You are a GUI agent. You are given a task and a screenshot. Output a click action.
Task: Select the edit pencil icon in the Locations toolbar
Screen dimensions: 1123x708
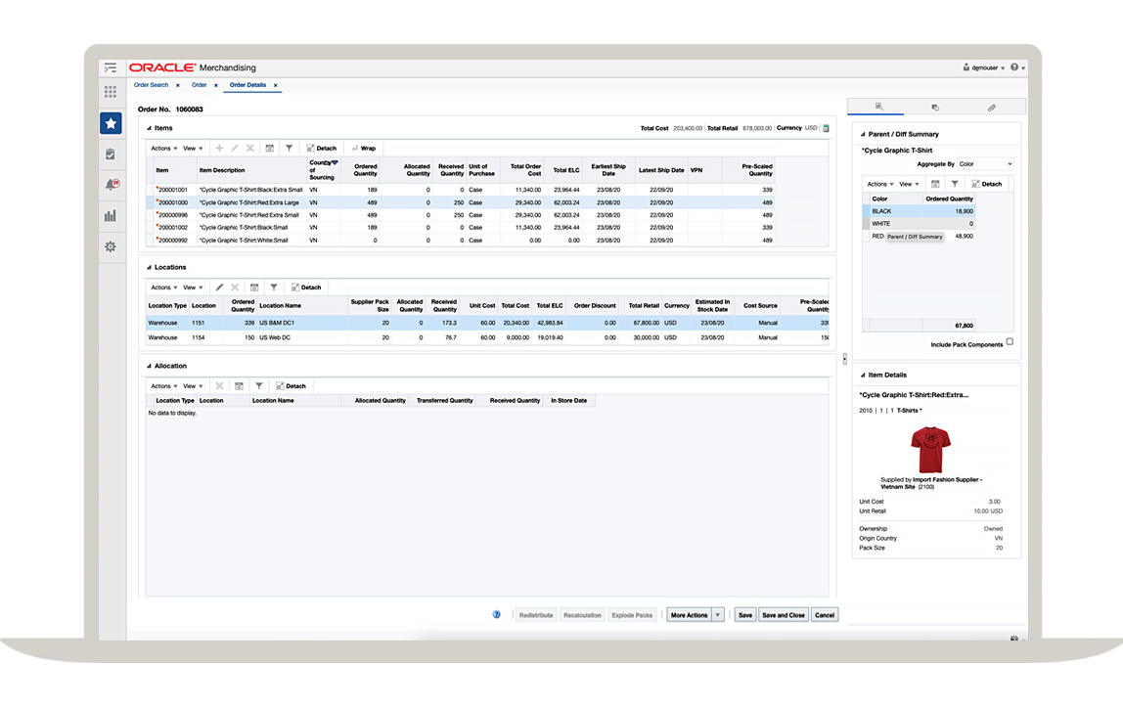220,287
